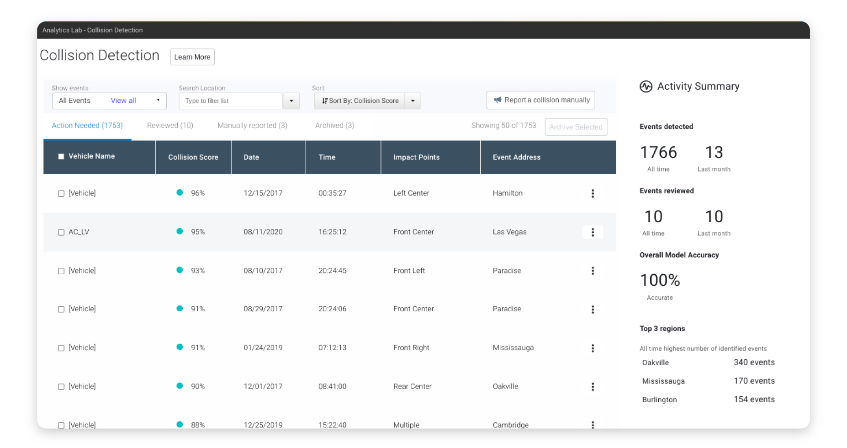Open the three-dot menu for the Hamilton row
This screenshot has width=847, height=448.
coord(593,193)
